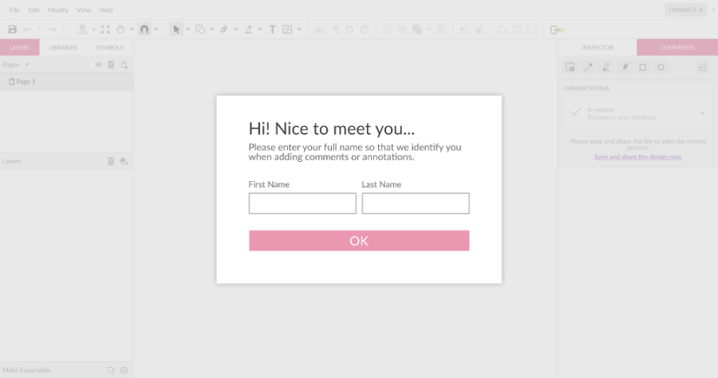
Task: Delete page using the Pages trash icon
Action: [111, 65]
